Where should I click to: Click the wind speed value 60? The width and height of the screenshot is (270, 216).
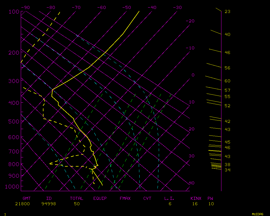[227, 81]
